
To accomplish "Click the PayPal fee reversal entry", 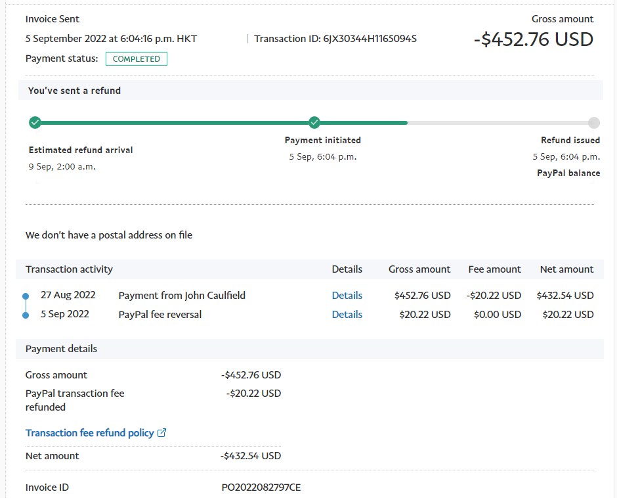I will [x=160, y=315].
